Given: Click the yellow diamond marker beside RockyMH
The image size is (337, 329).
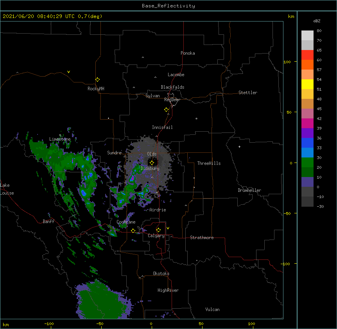Looking at the screenshot, I should [x=97, y=80].
